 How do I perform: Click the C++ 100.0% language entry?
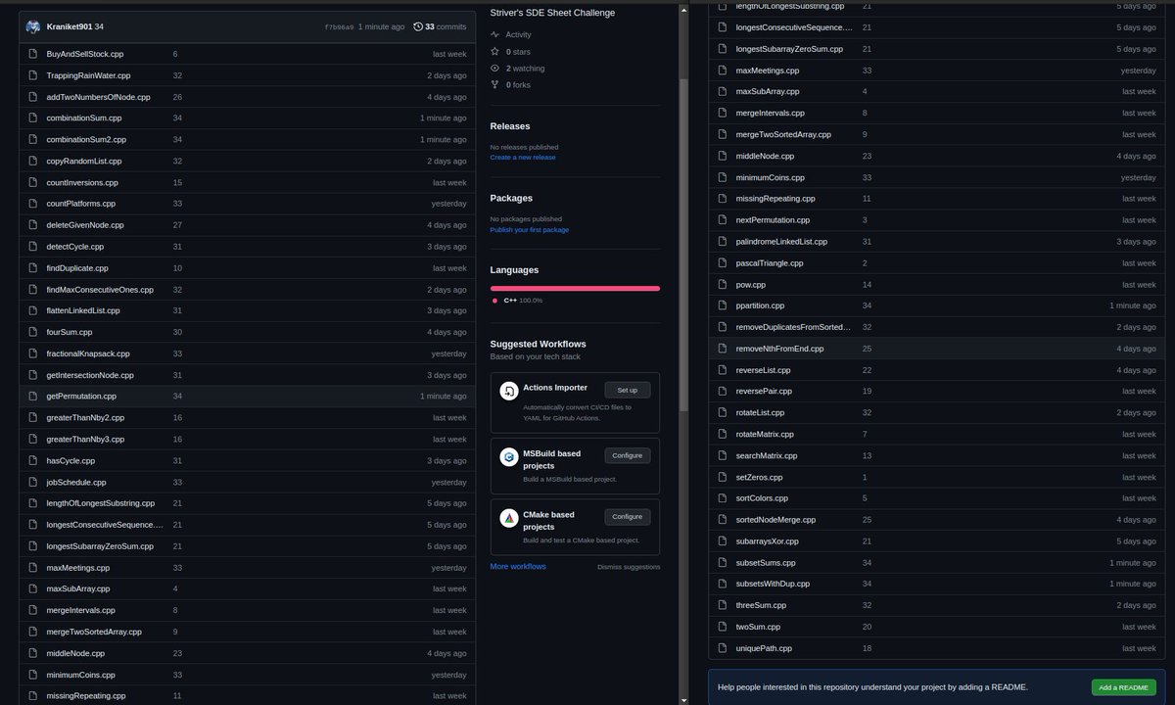click(517, 300)
